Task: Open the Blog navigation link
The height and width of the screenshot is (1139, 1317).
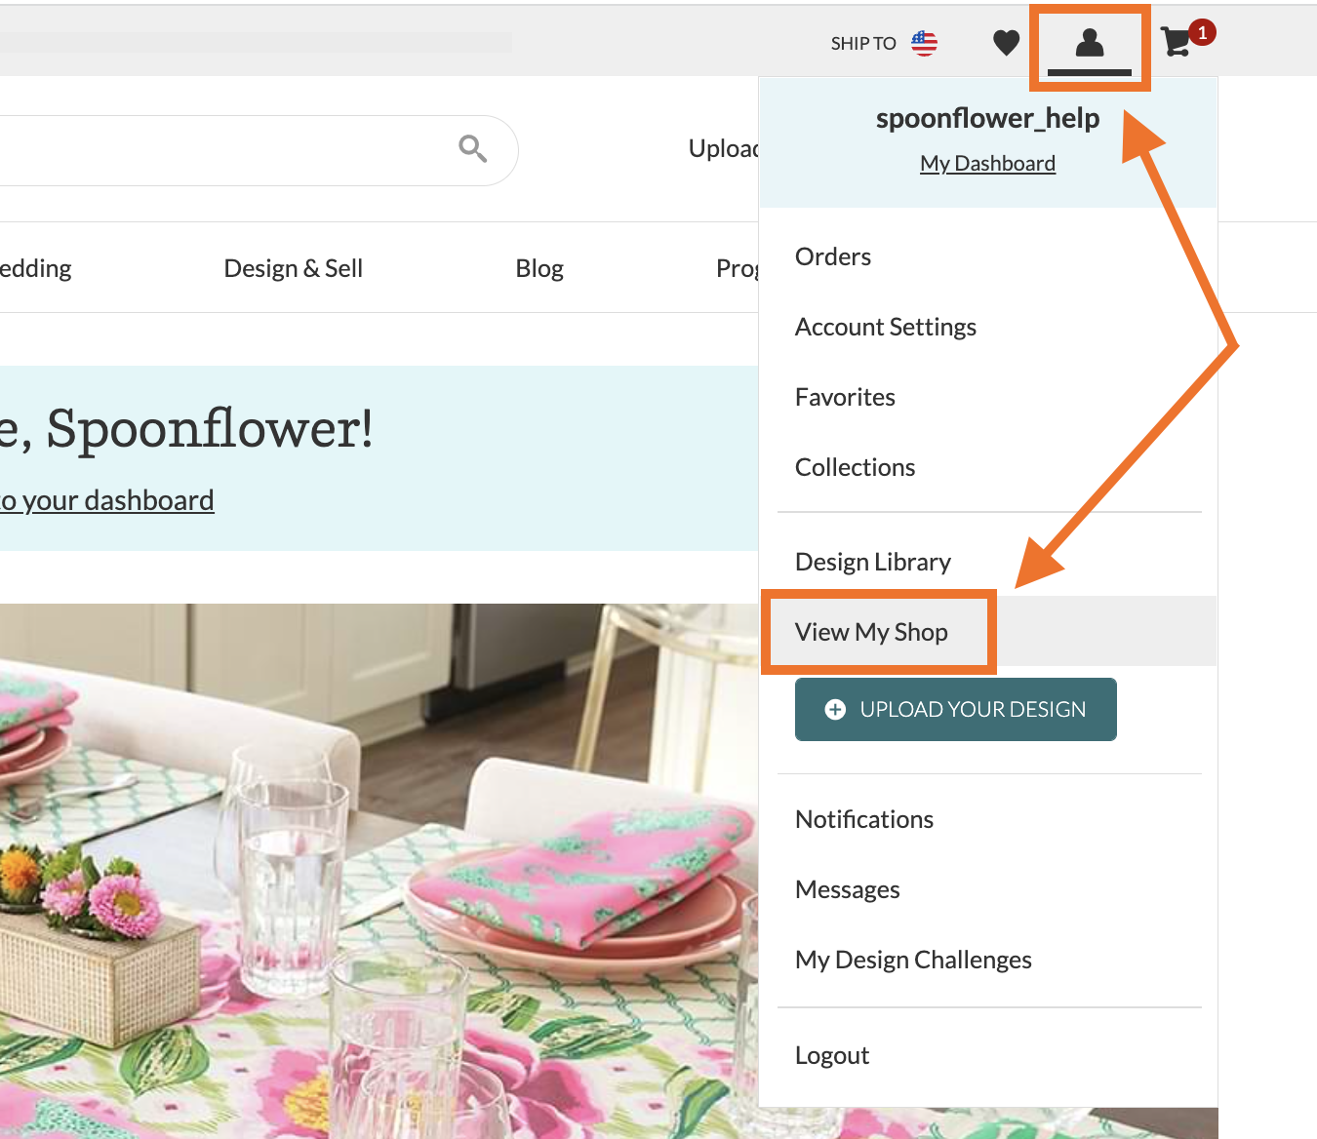Action: click(539, 268)
